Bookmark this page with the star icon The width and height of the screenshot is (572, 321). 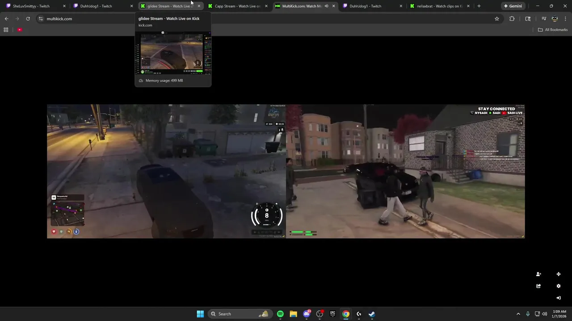tap(497, 19)
